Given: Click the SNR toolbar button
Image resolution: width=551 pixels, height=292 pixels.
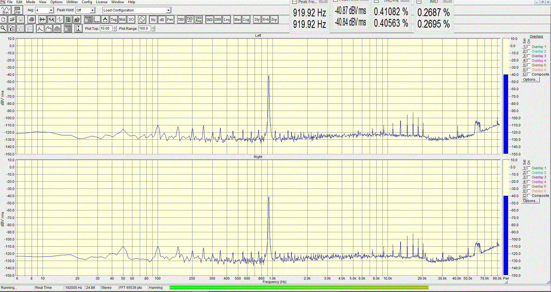Looking at the screenshot, I should pyautogui.click(x=218, y=20).
